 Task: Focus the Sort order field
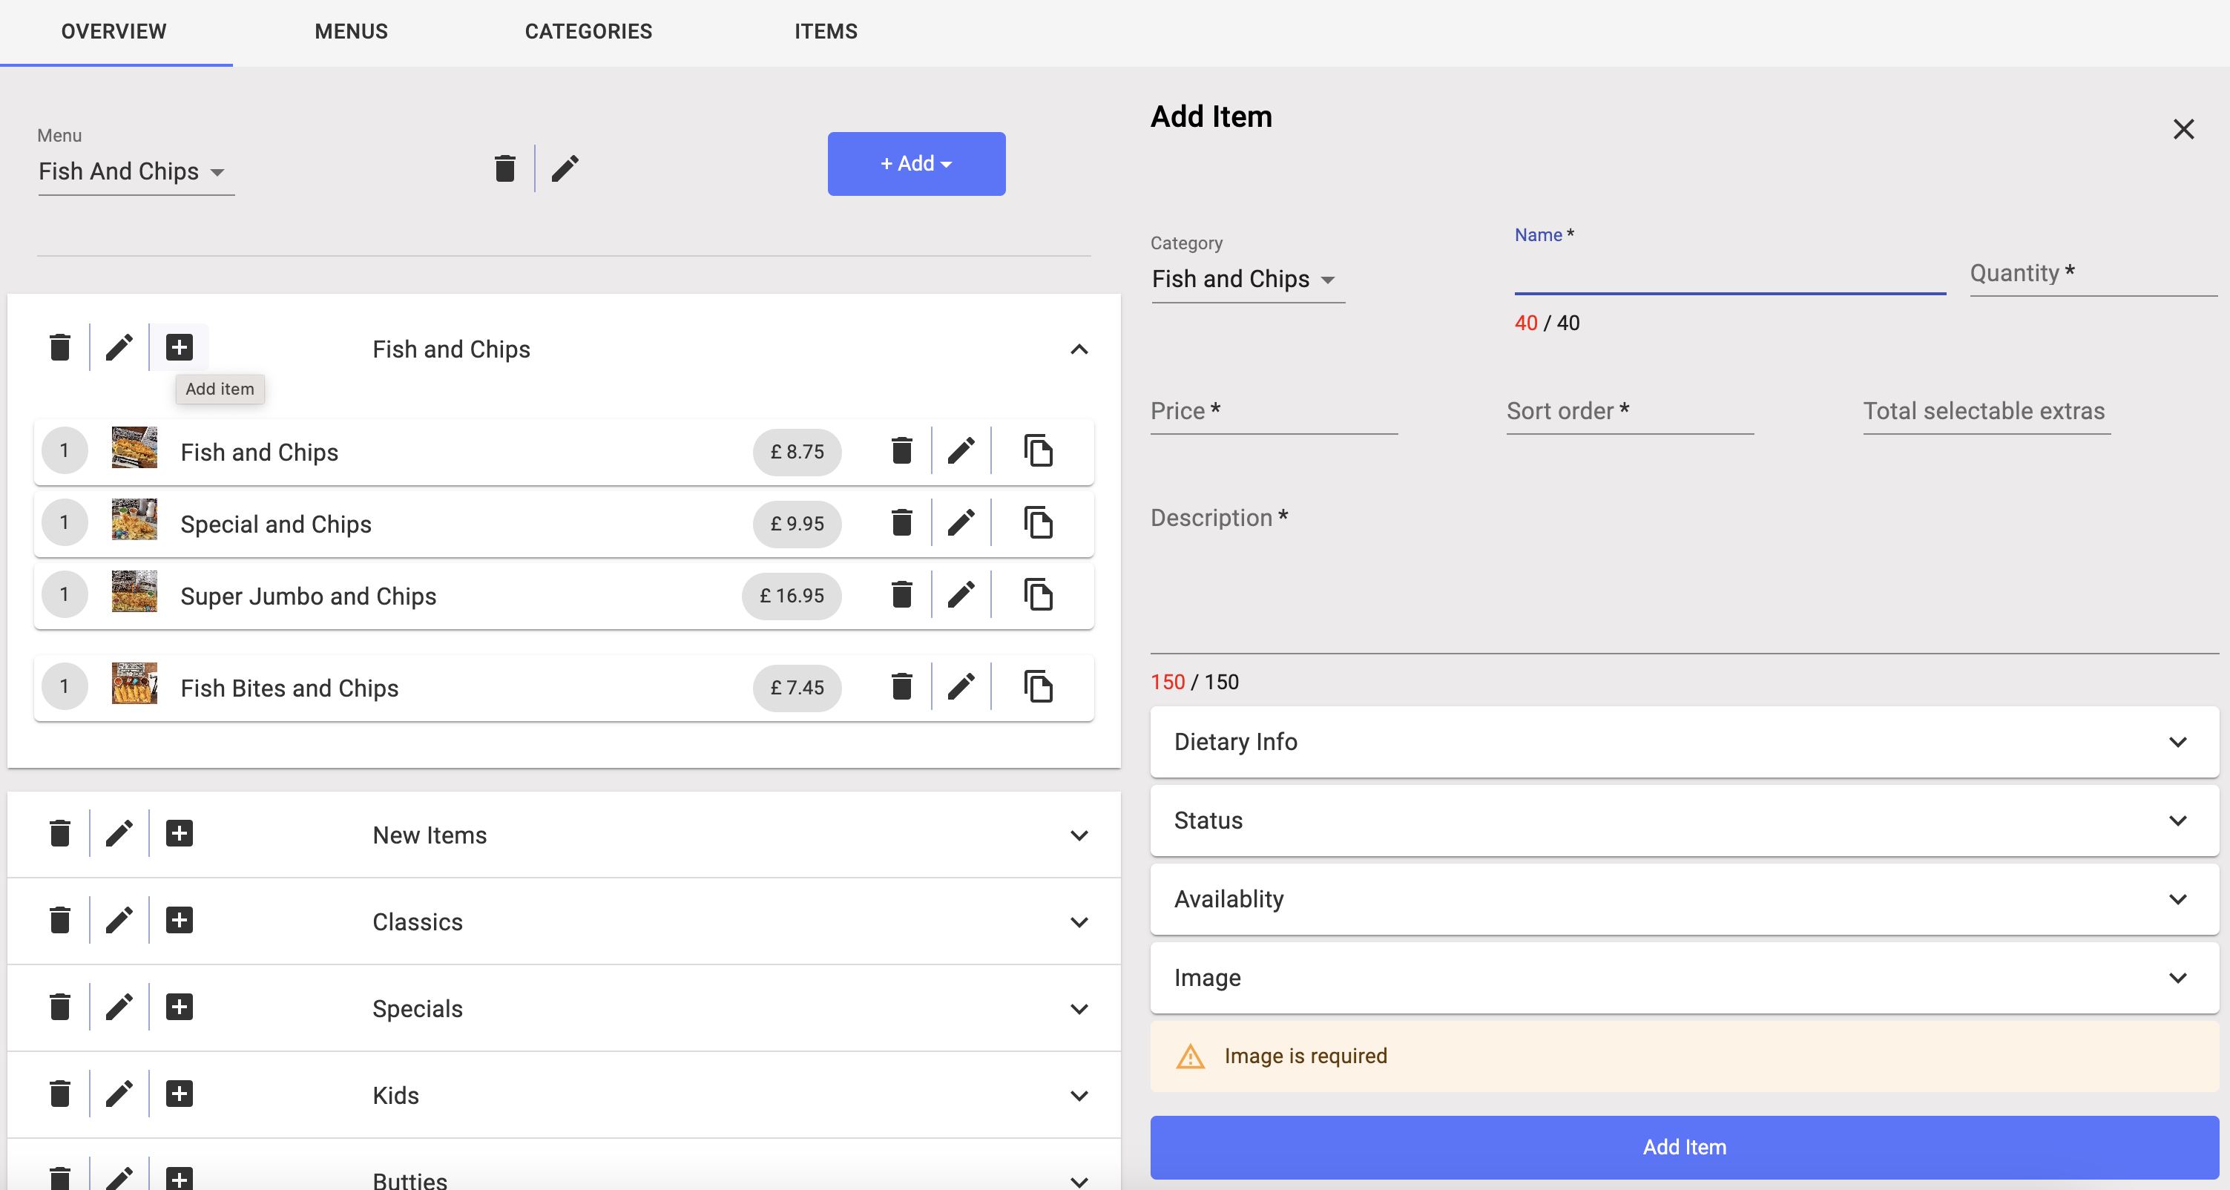[1630, 411]
